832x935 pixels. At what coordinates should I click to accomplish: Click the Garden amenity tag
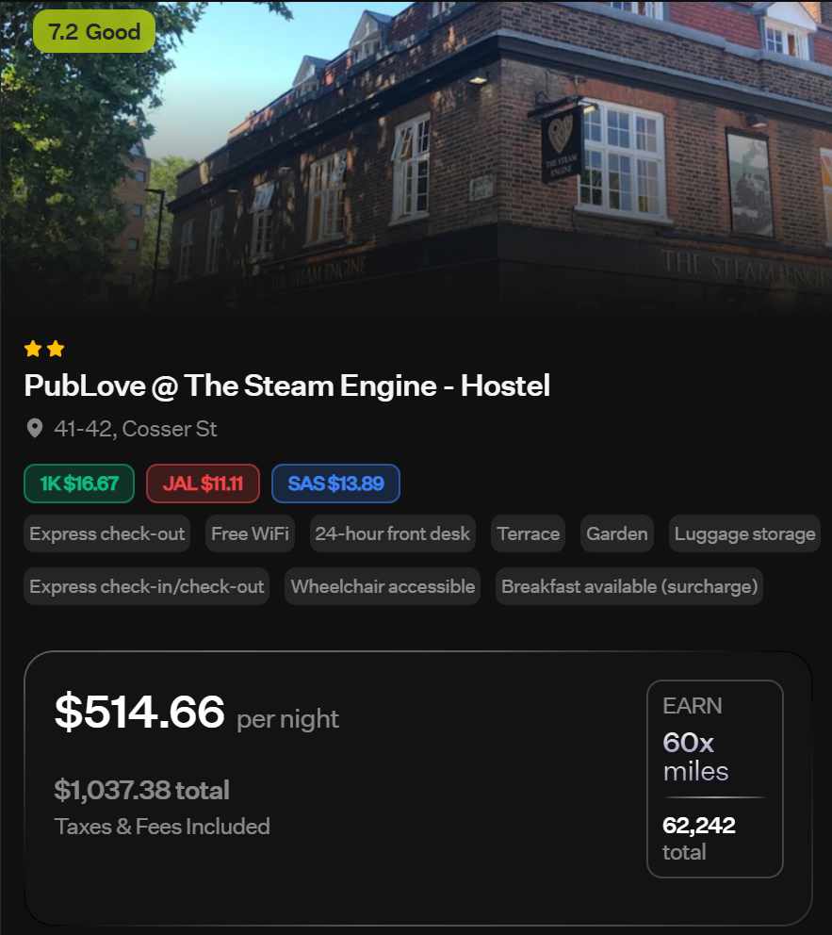click(x=617, y=533)
